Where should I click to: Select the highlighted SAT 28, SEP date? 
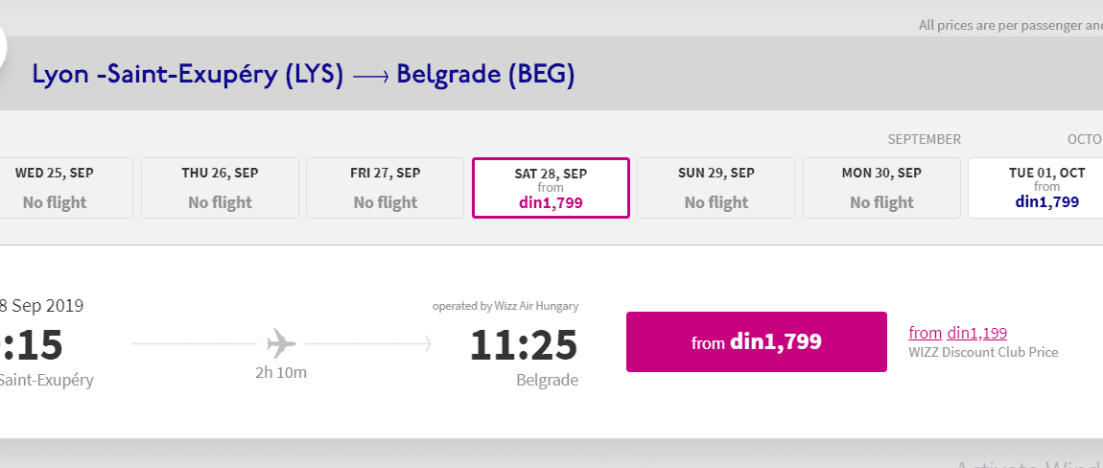click(551, 188)
